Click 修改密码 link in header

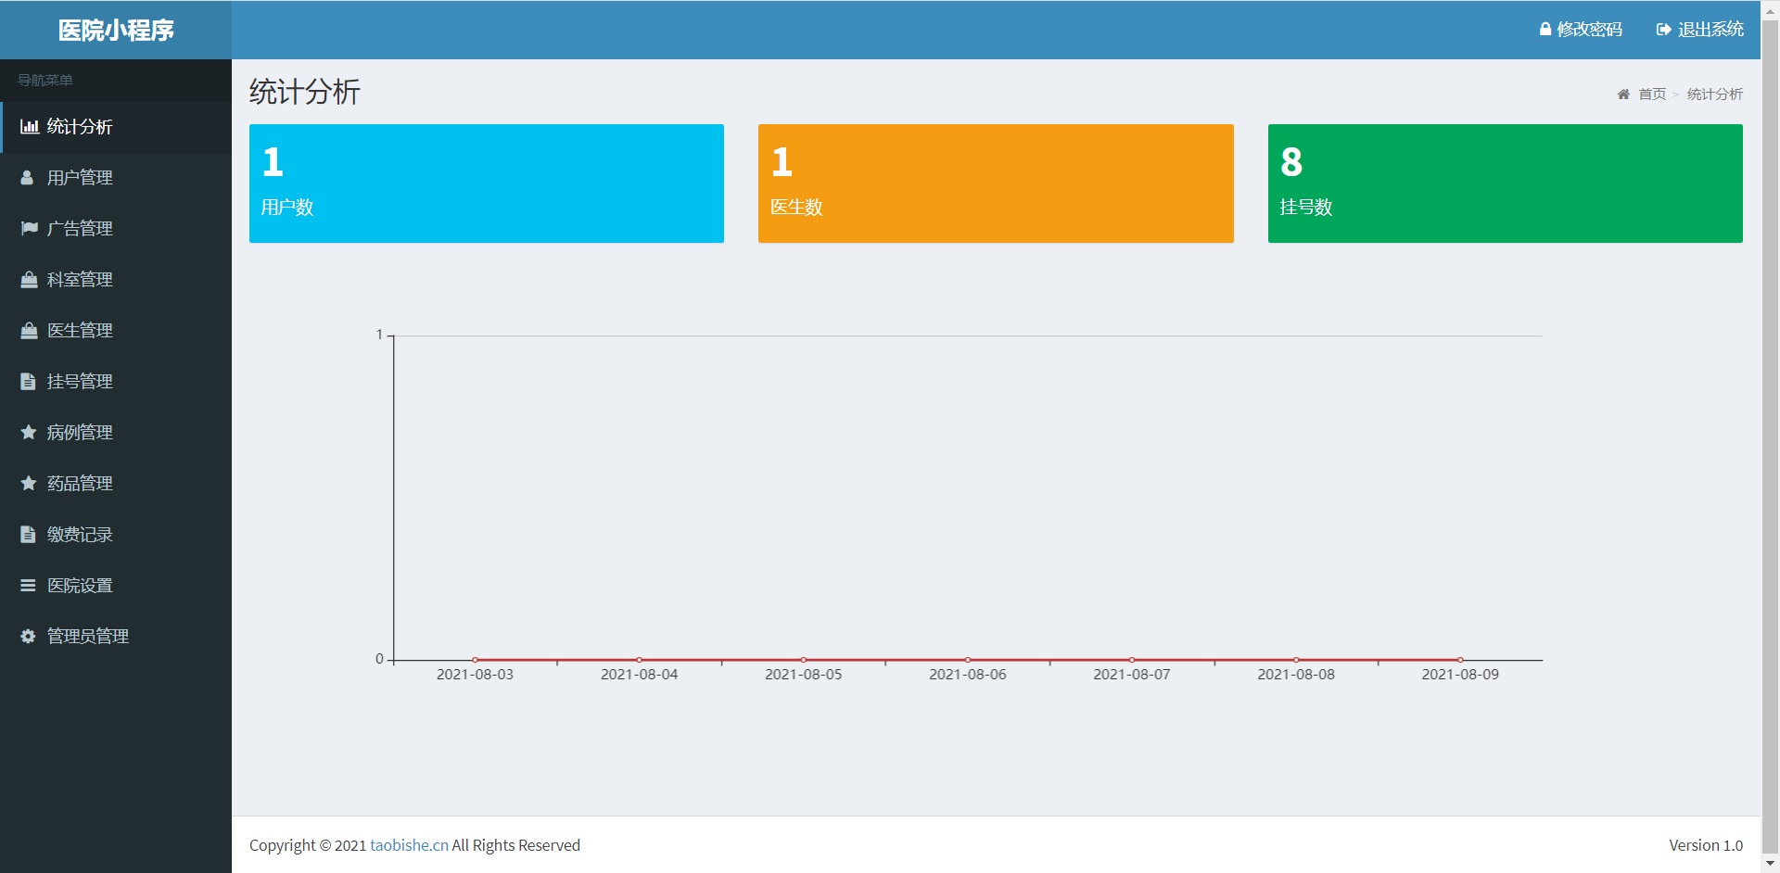[x=1581, y=30]
